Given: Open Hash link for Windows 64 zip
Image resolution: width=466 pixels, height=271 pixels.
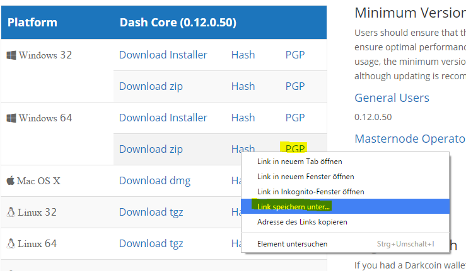Looking at the screenshot, I should (243, 148).
